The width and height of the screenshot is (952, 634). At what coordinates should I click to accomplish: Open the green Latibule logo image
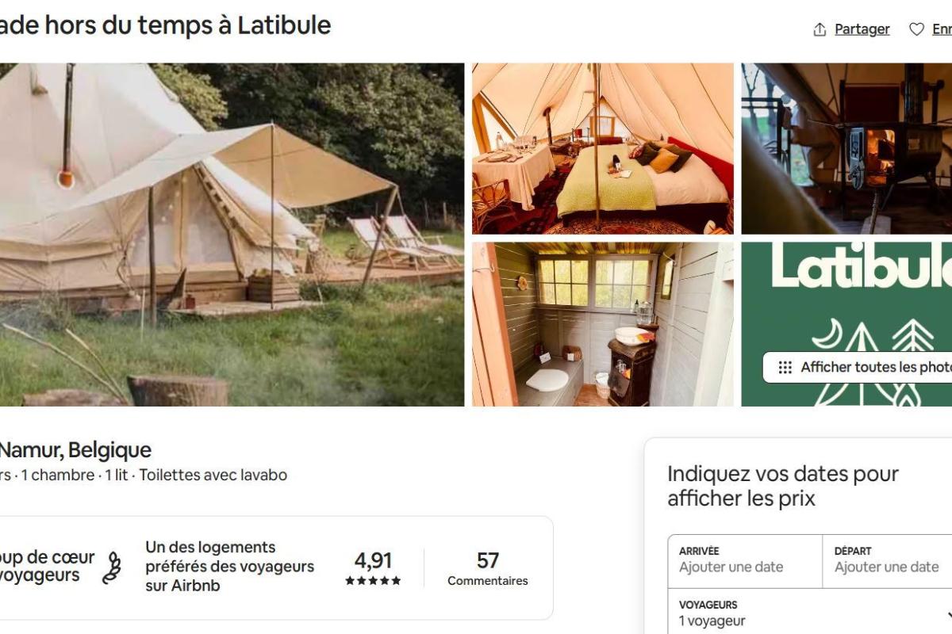click(x=846, y=324)
